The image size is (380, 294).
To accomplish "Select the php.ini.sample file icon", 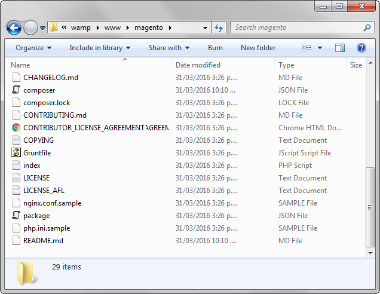I will [16, 228].
